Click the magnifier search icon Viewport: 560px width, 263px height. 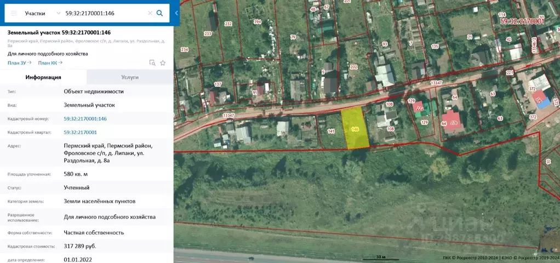(x=159, y=13)
